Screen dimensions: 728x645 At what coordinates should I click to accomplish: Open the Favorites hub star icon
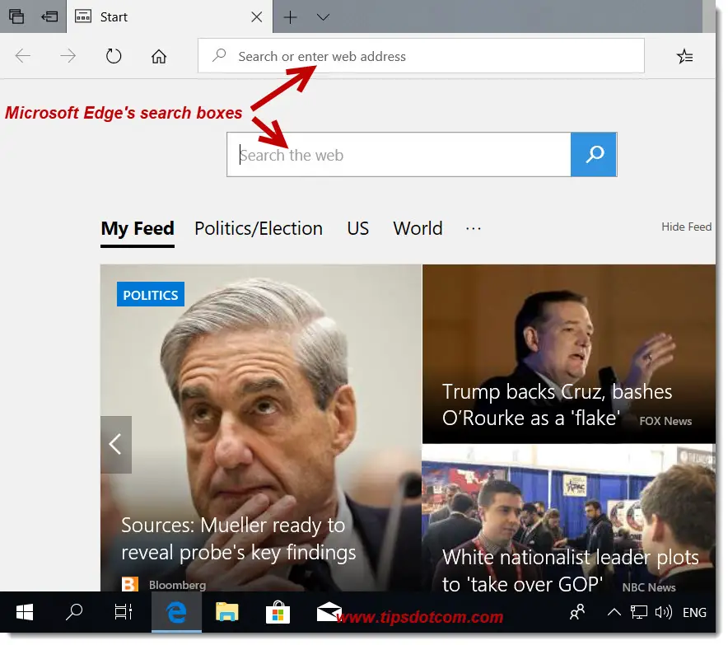click(684, 56)
